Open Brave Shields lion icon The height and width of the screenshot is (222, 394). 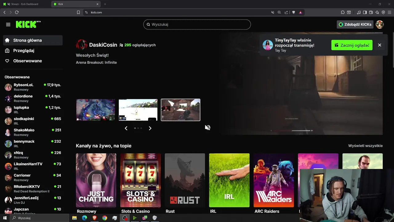(294, 12)
